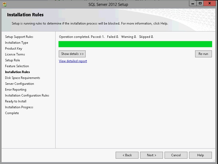Open Help for Installation Rules

point(200,155)
